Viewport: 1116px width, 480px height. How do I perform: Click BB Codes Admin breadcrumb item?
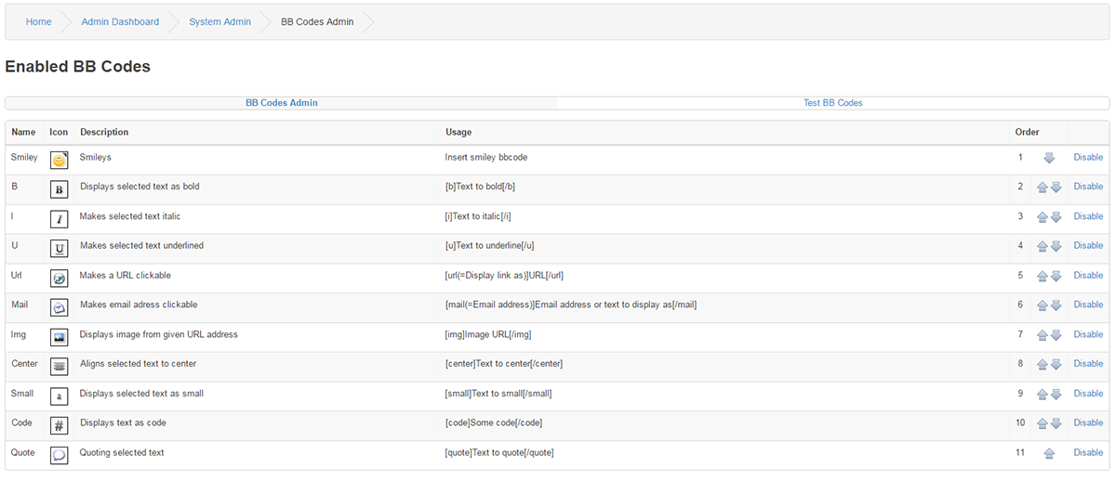tap(317, 21)
